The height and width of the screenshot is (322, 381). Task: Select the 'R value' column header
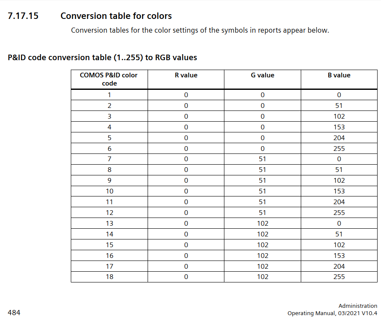[186, 75]
